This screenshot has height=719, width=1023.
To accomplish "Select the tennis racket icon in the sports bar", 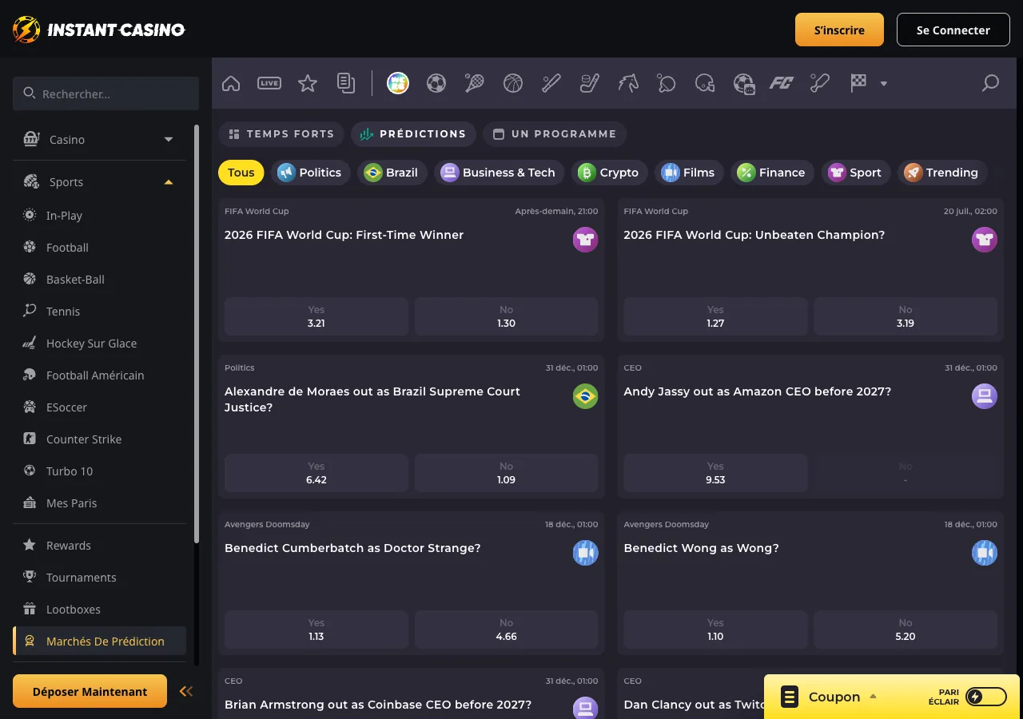I will [475, 83].
